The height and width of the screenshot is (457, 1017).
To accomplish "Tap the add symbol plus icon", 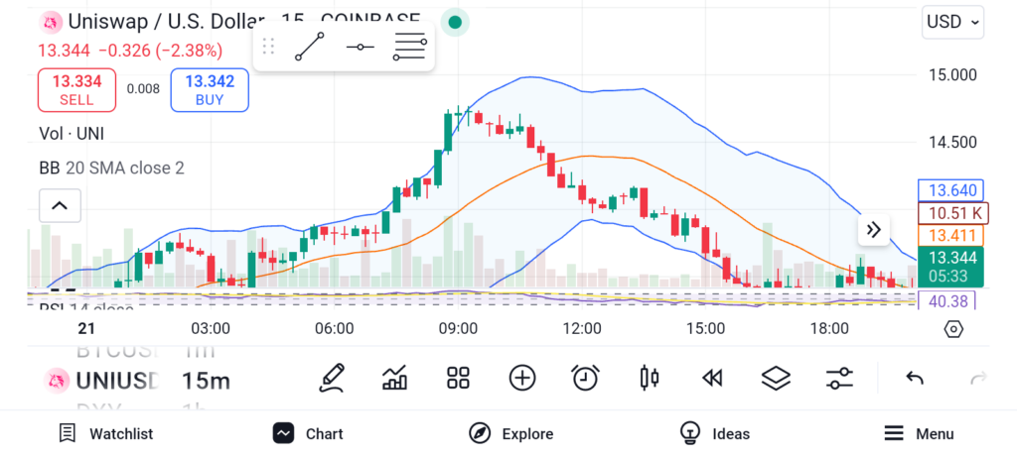I will [522, 378].
